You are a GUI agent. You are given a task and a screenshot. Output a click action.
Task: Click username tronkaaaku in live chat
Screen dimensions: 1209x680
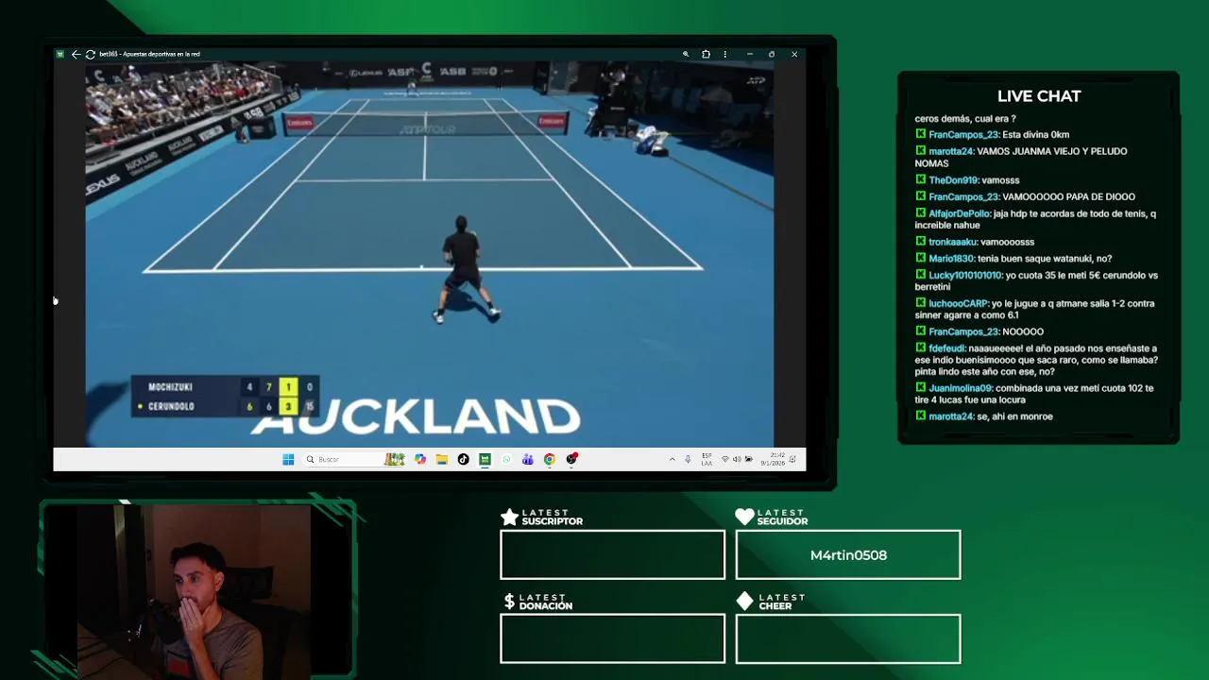coord(952,242)
